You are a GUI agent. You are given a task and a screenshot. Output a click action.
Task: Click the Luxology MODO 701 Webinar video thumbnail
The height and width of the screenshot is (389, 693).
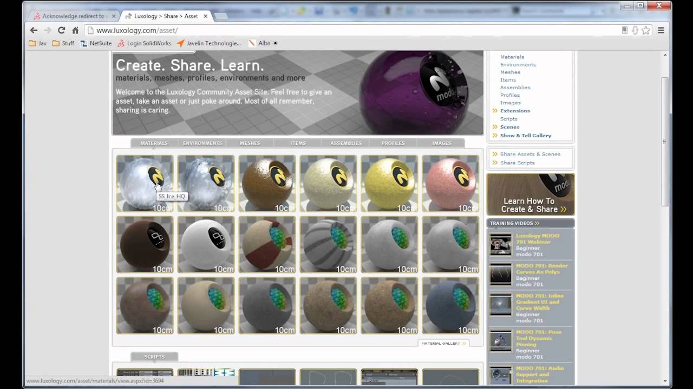tap(500, 245)
